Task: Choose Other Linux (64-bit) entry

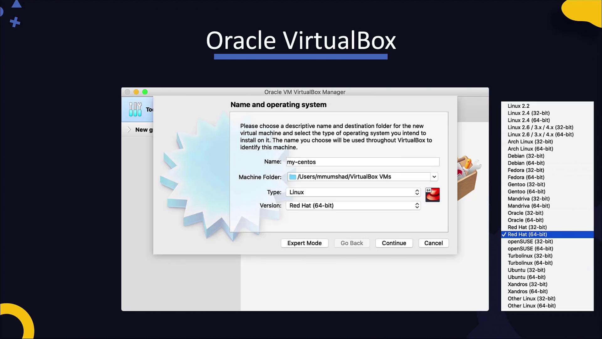Action: (531, 306)
